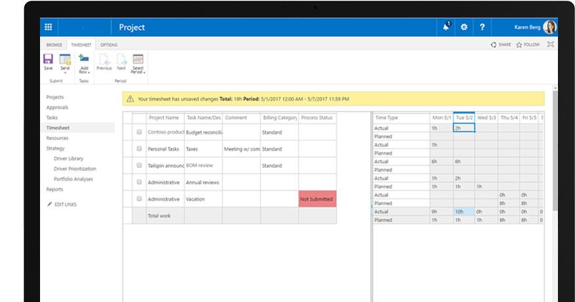Check the Contoso product row checkbox

(139, 132)
